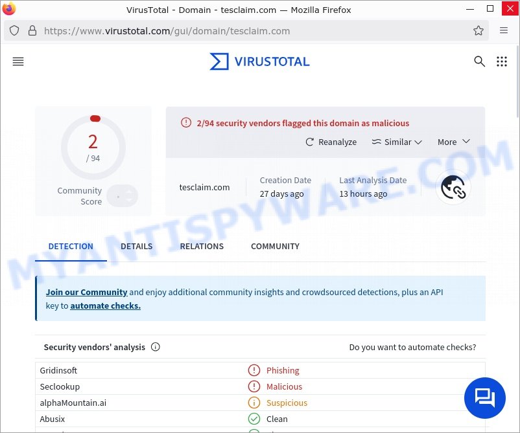Minimize the Firefox window
The width and height of the screenshot is (520, 433).
pos(470,9)
